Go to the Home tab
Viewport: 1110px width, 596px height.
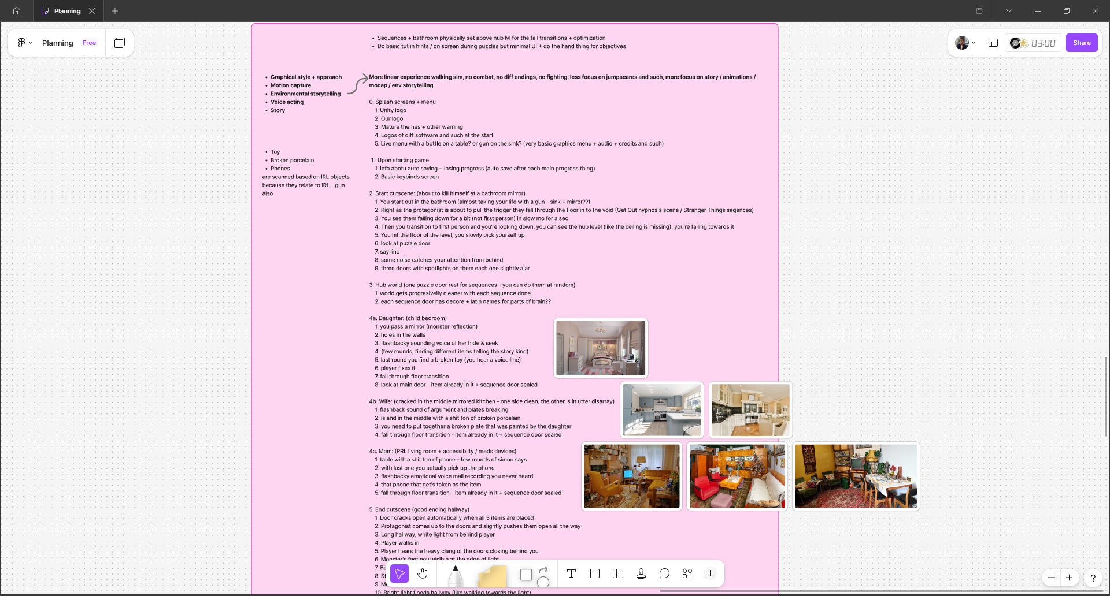pyautogui.click(x=17, y=11)
